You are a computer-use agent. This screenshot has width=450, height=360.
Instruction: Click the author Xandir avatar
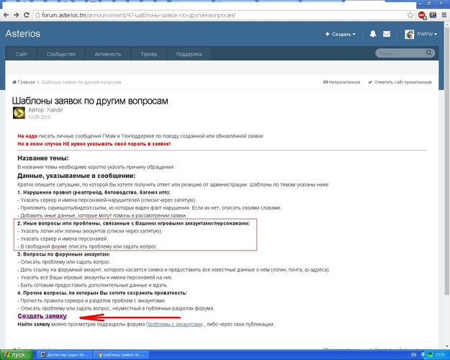click(19, 112)
